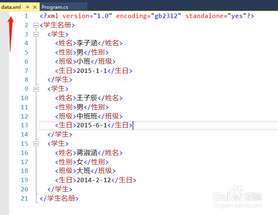This screenshot has height=215, width=278.
Task: Click the birthday value 2015-6-1
Action: (92, 125)
